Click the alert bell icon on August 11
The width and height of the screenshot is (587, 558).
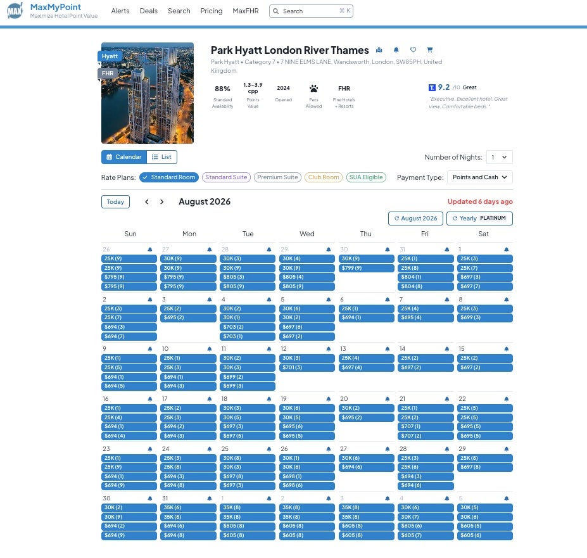[x=270, y=348]
